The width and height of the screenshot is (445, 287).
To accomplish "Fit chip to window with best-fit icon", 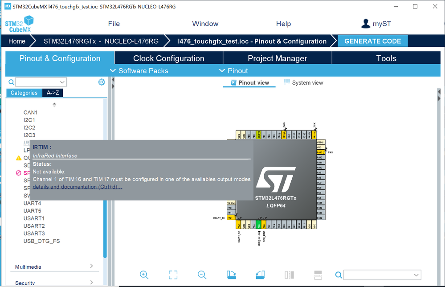I will click(173, 275).
